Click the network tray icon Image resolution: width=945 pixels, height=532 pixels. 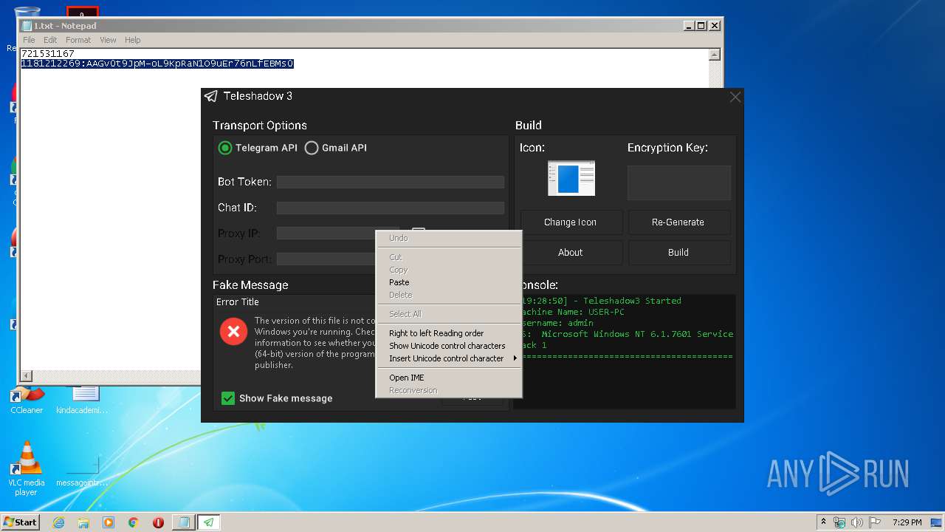[839, 522]
